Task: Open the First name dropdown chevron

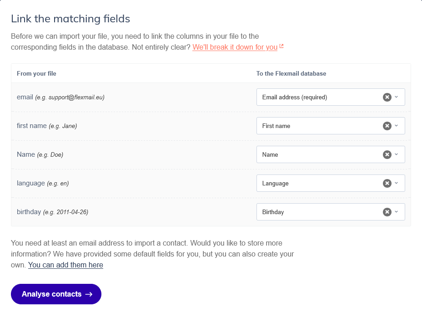Action: pos(397,126)
